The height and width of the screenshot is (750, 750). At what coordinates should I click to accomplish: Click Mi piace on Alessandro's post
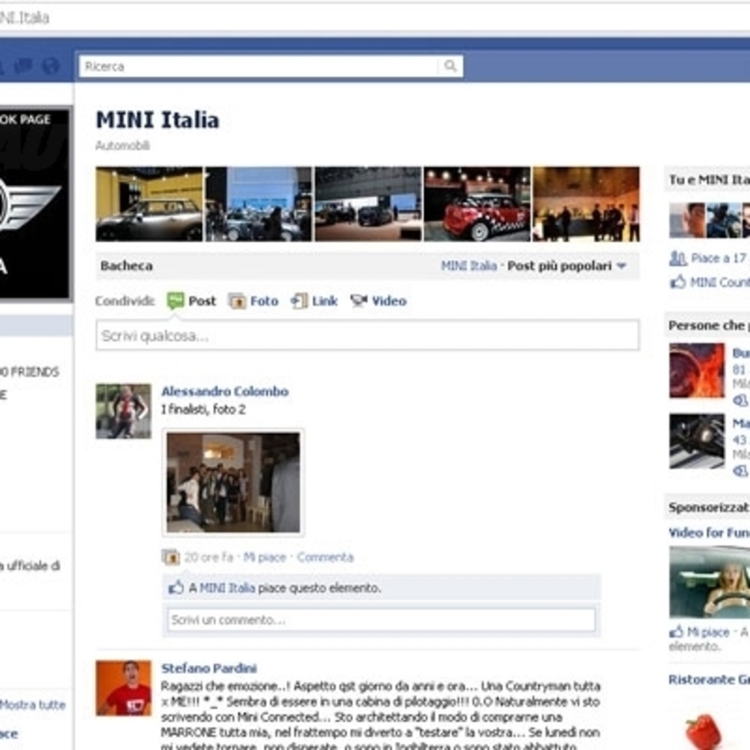tap(264, 557)
